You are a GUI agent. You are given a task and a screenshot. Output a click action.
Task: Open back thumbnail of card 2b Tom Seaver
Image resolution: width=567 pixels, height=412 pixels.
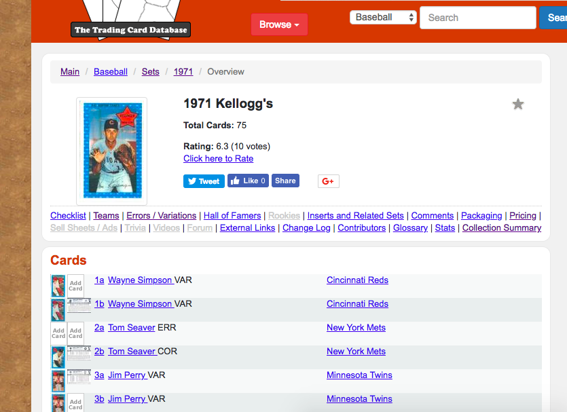79,353
